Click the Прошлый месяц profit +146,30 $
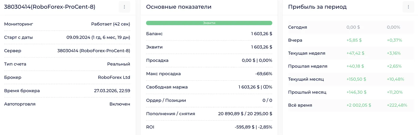 pyautogui.click(x=356, y=92)
